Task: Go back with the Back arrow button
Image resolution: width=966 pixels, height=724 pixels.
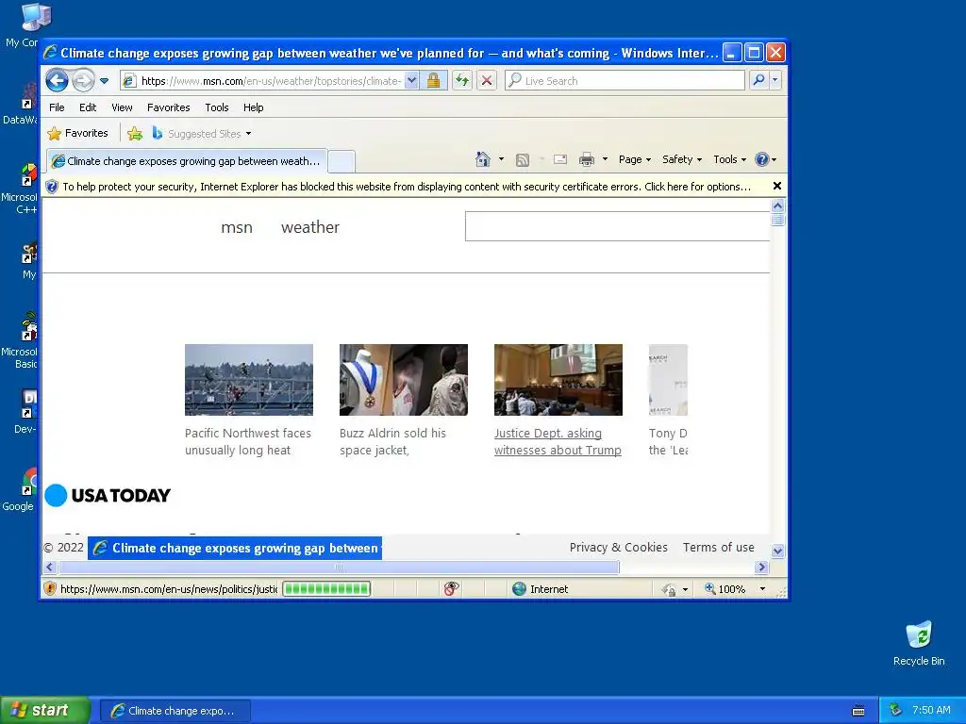Action: (x=57, y=80)
